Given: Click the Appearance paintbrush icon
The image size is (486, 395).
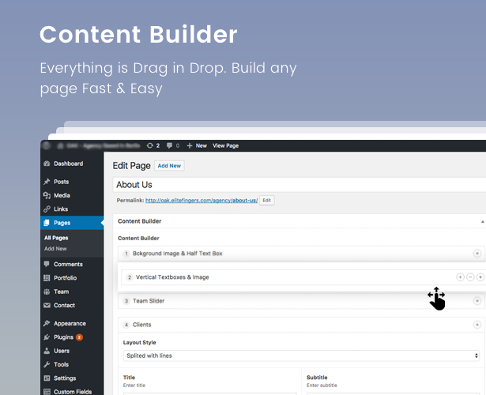Looking at the screenshot, I should [47, 323].
